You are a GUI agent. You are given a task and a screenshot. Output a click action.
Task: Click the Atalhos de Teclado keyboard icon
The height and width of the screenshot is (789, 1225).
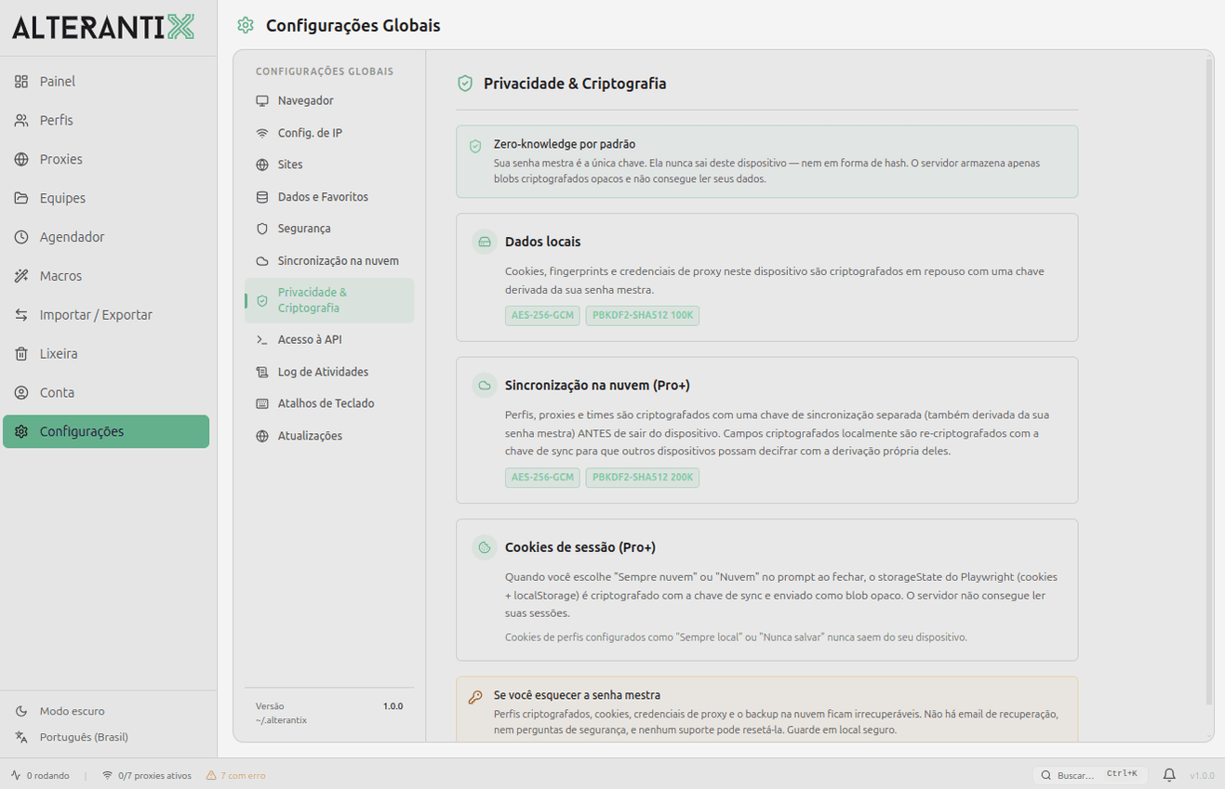coord(262,404)
